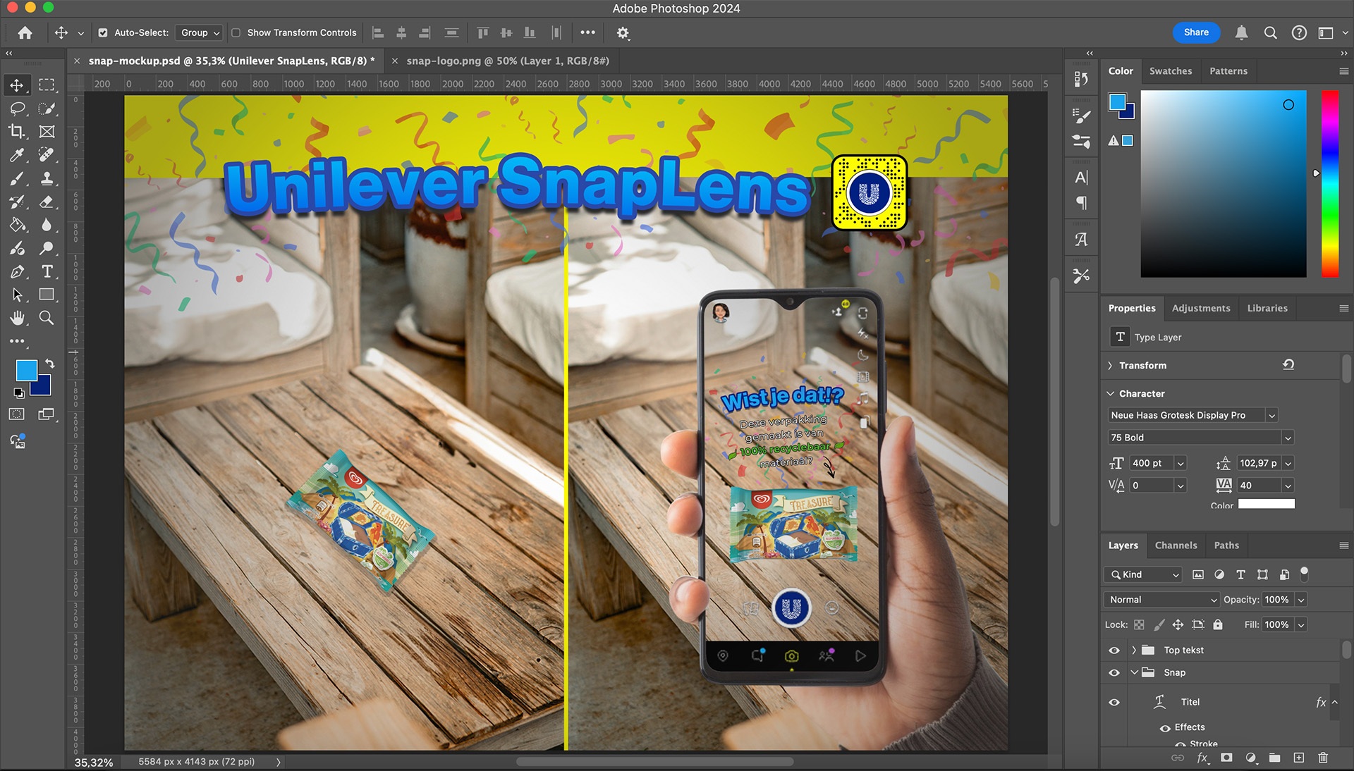The height and width of the screenshot is (771, 1354).
Task: Select the Eraser tool
Action: coord(47,202)
